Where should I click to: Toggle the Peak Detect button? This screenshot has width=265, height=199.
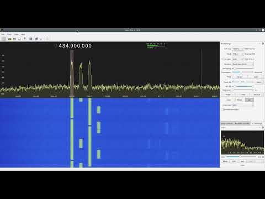point(240,77)
